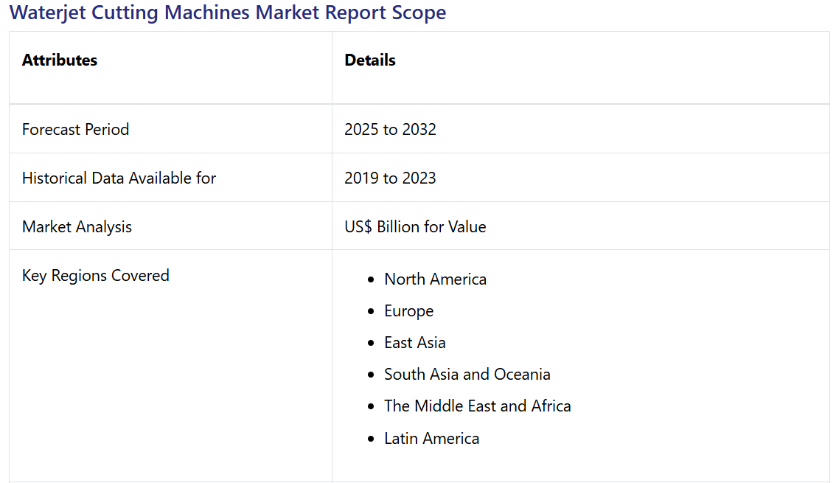Select North America in the regions list
The height and width of the screenshot is (483, 836).
(435, 279)
